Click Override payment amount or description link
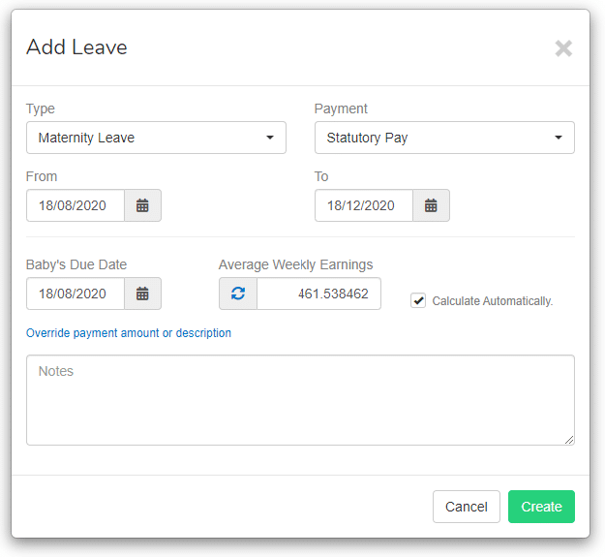Viewport: 605px width, 557px height. (x=129, y=332)
